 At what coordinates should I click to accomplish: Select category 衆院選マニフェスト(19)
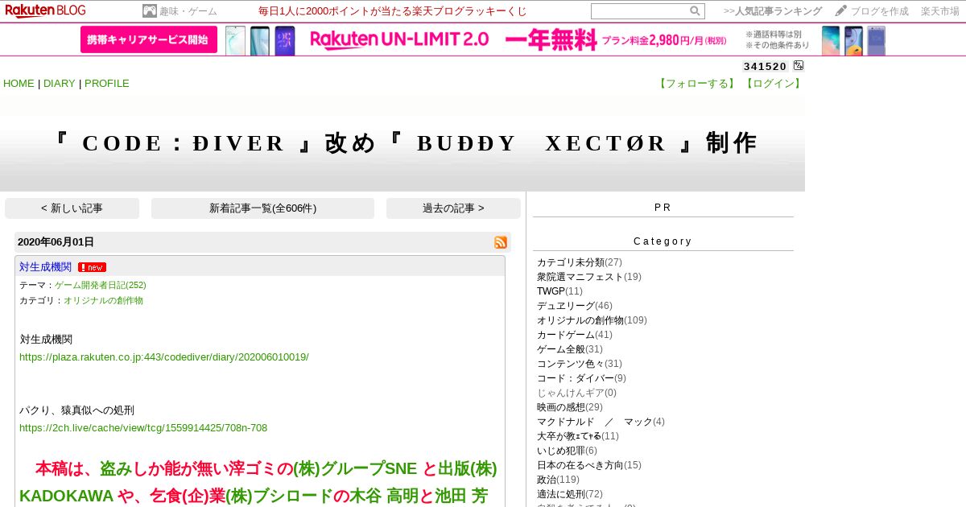click(x=589, y=277)
